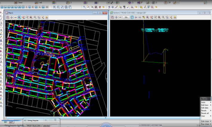Open the model picker next to 'base' field

coord(36,3)
